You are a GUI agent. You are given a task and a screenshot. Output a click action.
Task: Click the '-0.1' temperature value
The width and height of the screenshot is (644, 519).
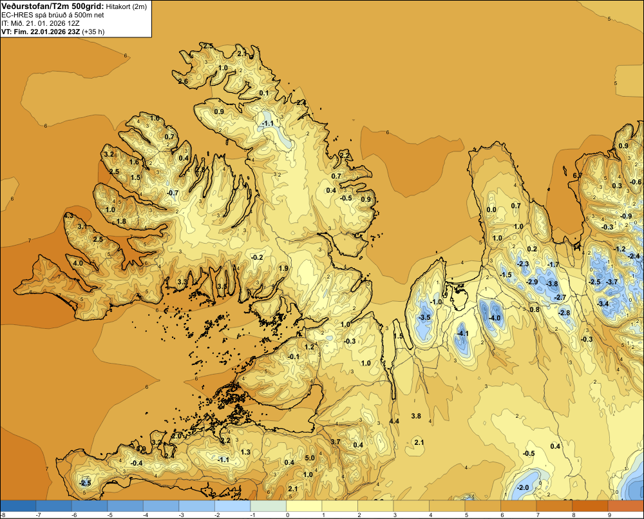coord(294,357)
